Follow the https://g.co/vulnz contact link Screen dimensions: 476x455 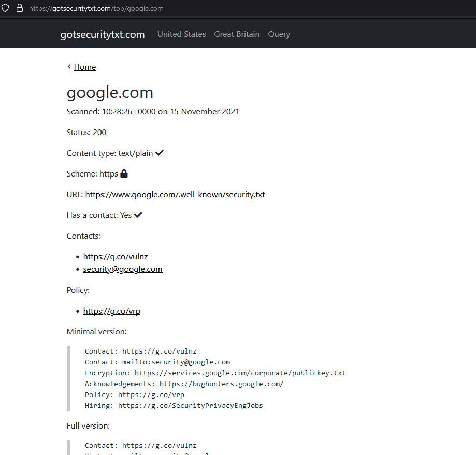click(116, 257)
